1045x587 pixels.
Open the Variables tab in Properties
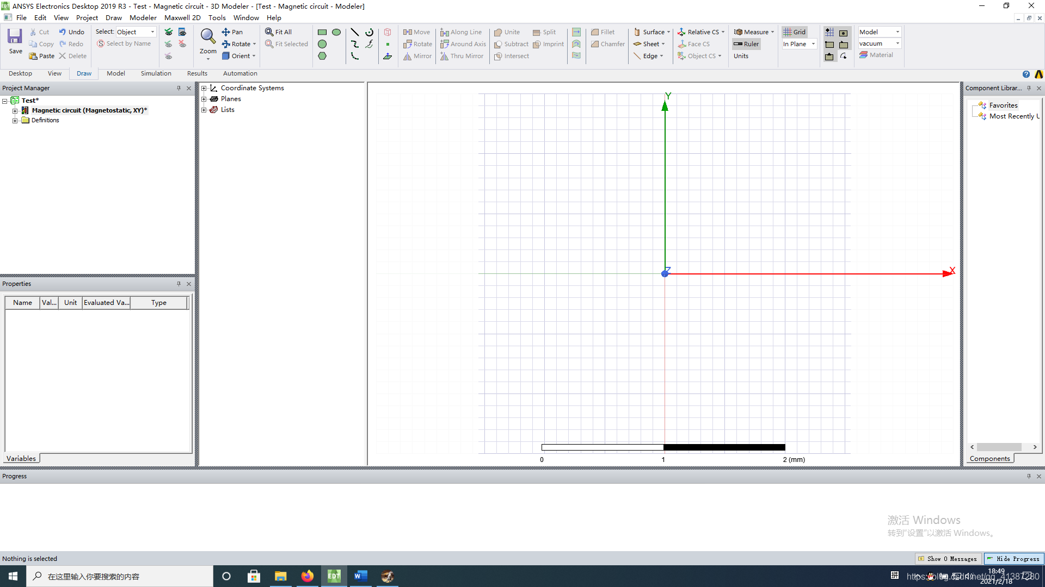[21, 458]
